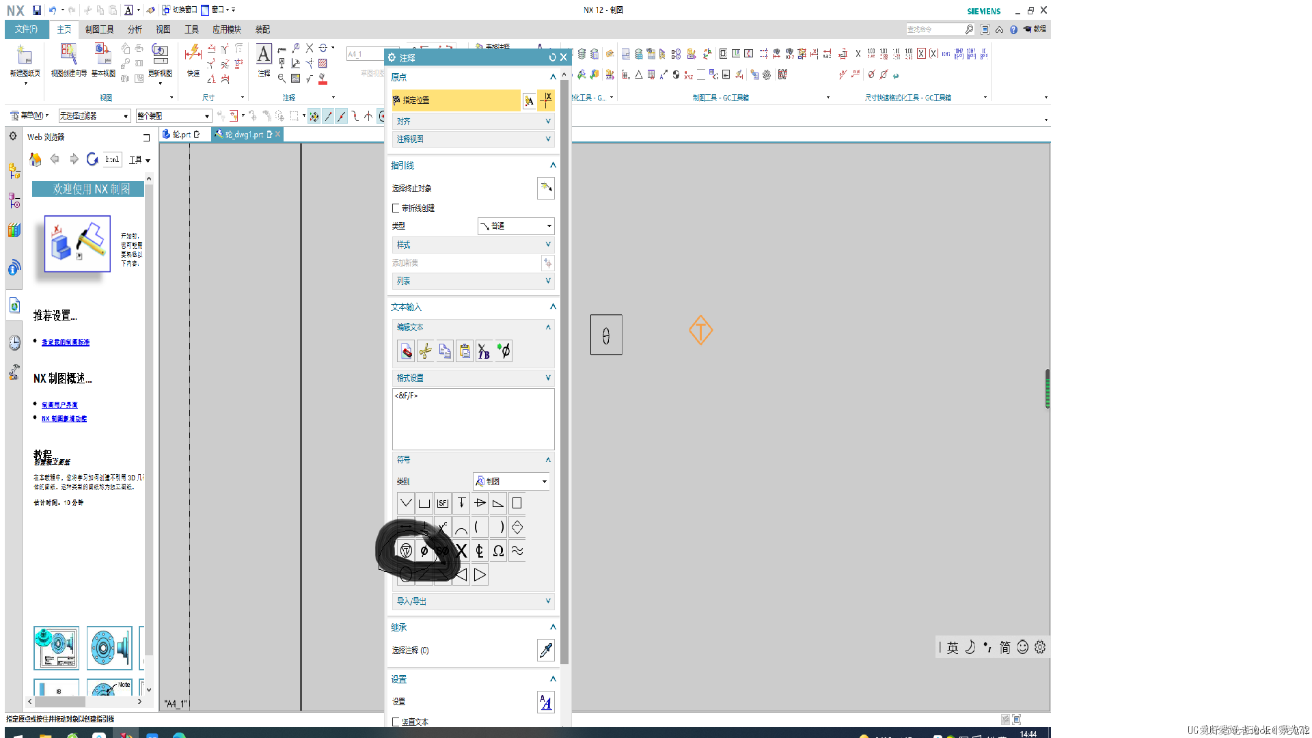Open the 菜单(M) menu button

[x=29, y=115]
